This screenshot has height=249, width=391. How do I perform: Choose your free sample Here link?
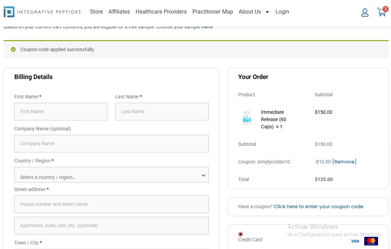click(x=207, y=27)
